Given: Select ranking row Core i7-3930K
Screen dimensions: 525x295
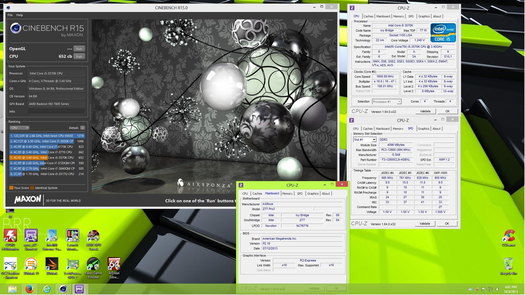Looking at the screenshot, I should pos(47,141).
